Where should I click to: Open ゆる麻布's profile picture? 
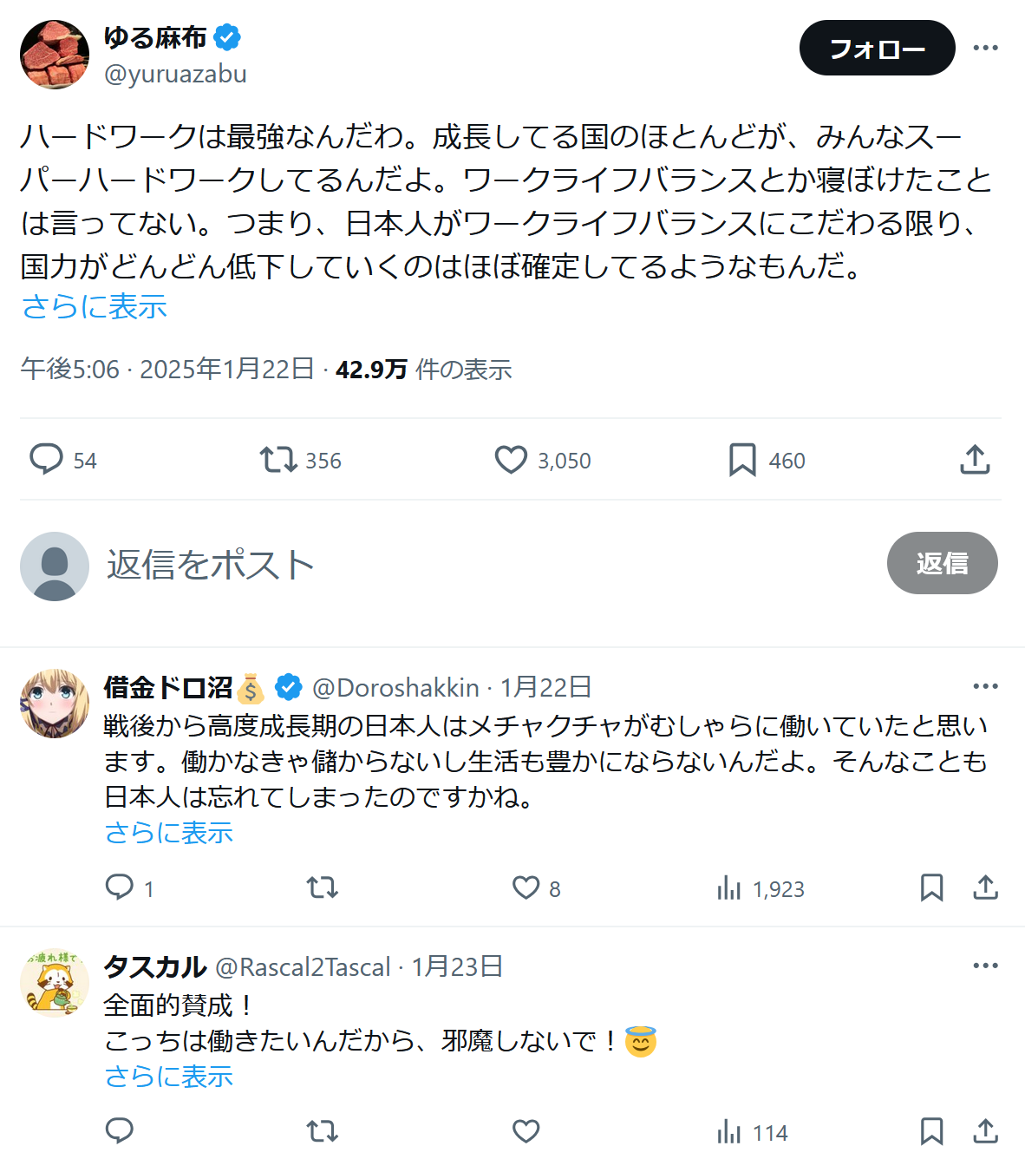55,55
